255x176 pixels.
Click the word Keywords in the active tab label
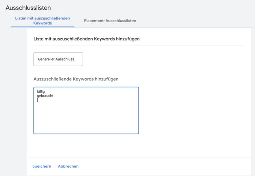click(x=42, y=23)
